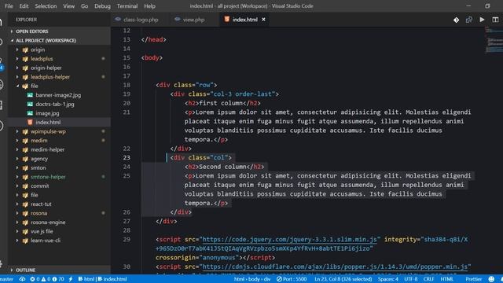The image size is (503, 283).
Task: Click the UTF-8 encoding indicator
Action: click(x=410, y=279)
